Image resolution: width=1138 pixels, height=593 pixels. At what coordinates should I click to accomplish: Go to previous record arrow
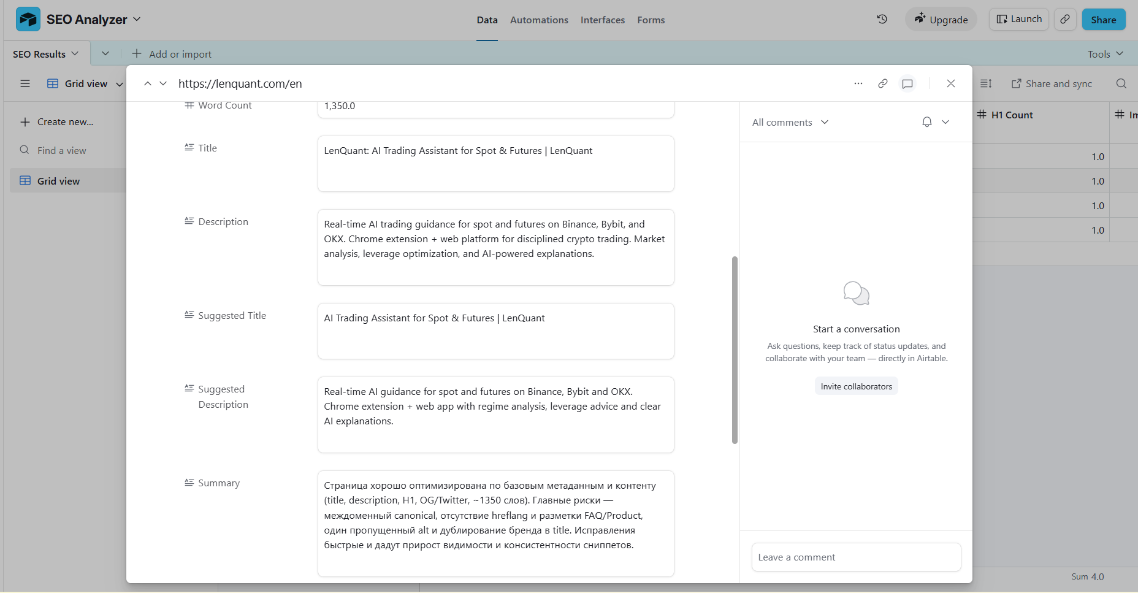tap(147, 83)
